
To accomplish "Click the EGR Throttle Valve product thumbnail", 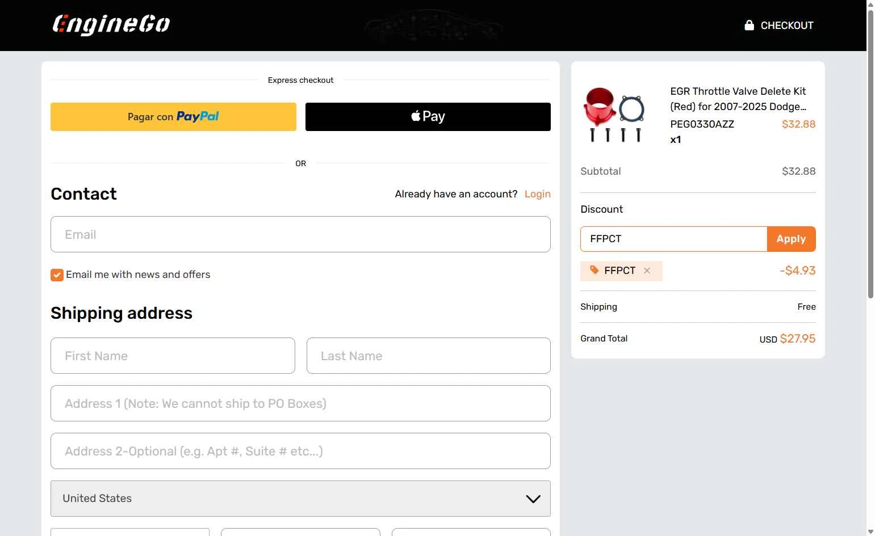I will point(614,115).
